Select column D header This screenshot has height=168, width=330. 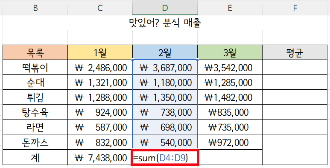[x=165, y=8]
